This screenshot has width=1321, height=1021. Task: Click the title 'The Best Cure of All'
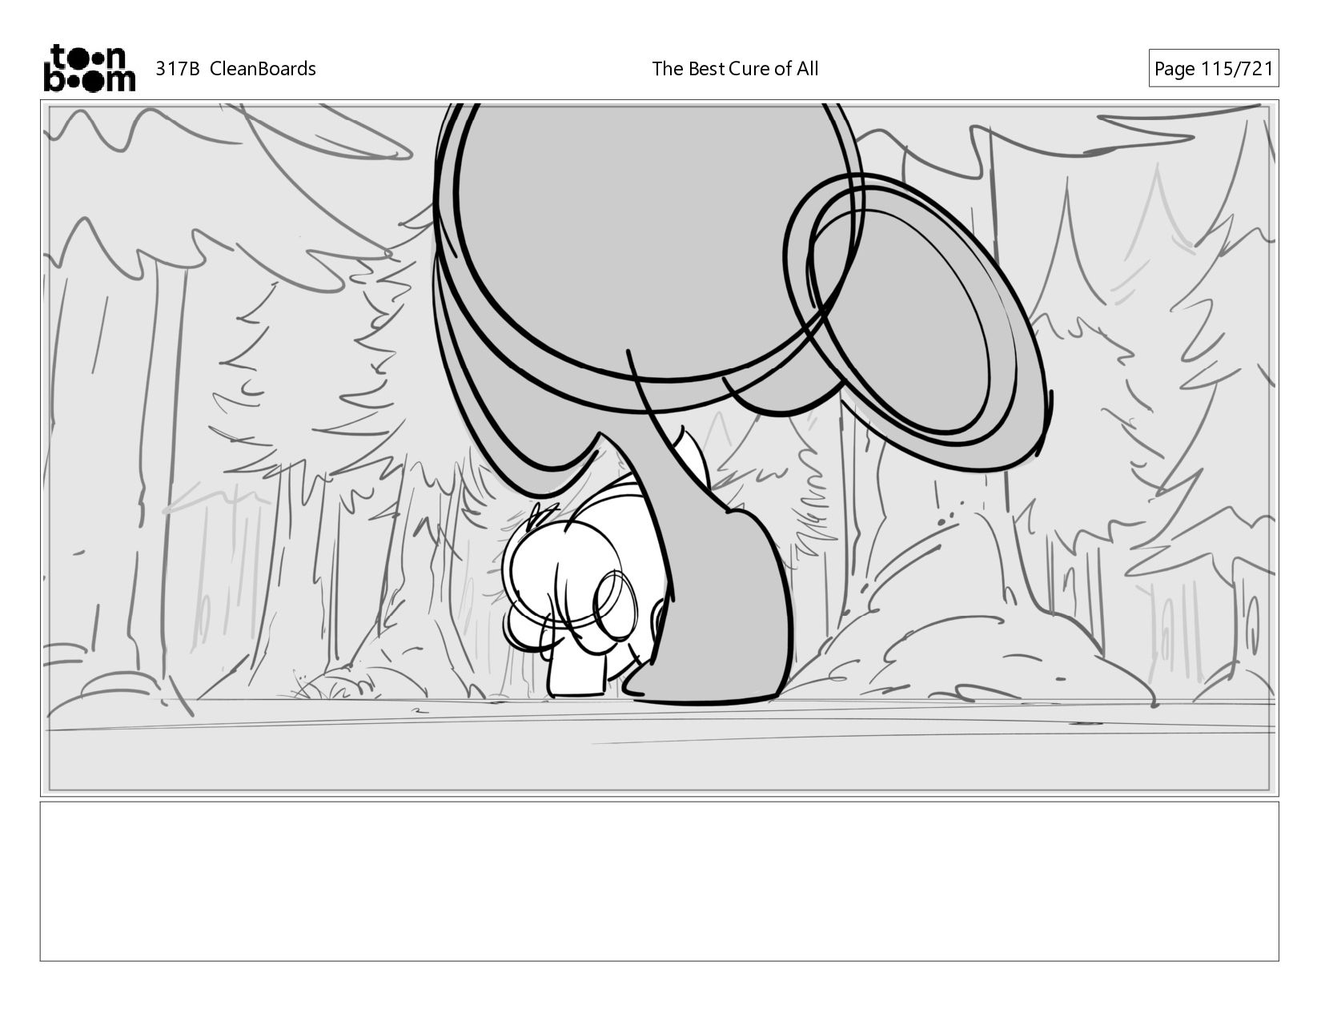point(735,69)
